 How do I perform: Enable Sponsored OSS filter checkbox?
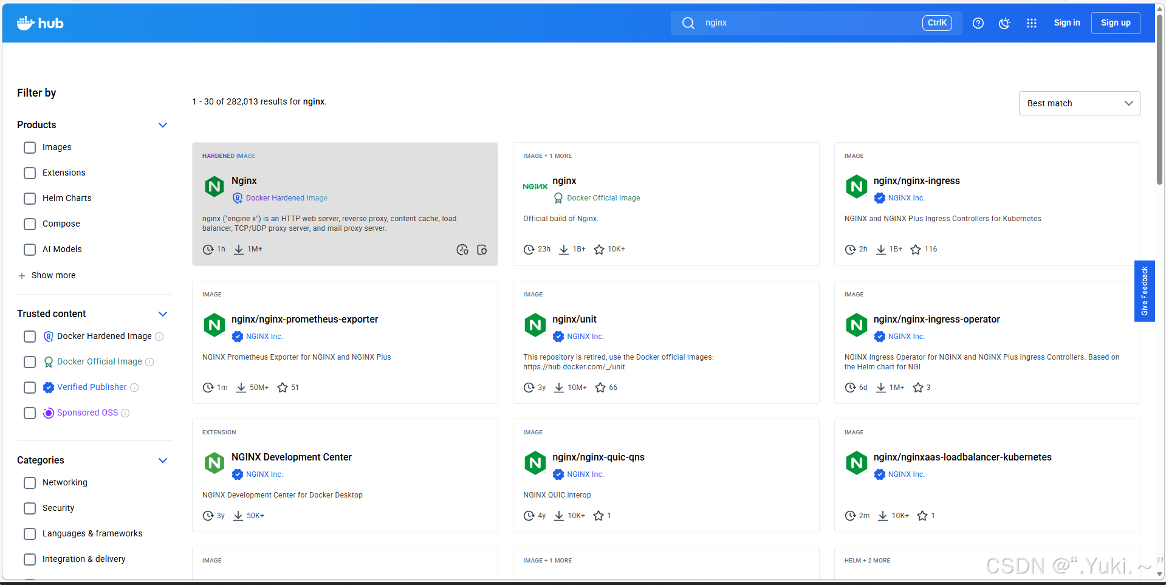point(29,413)
